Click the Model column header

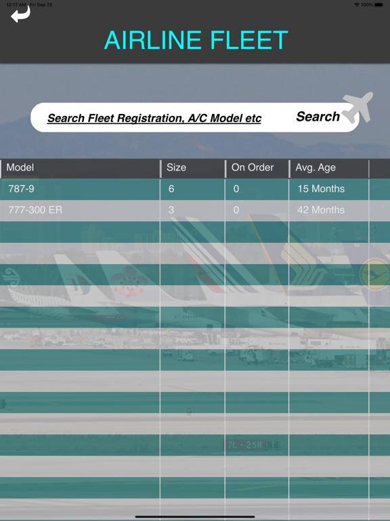click(81, 168)
